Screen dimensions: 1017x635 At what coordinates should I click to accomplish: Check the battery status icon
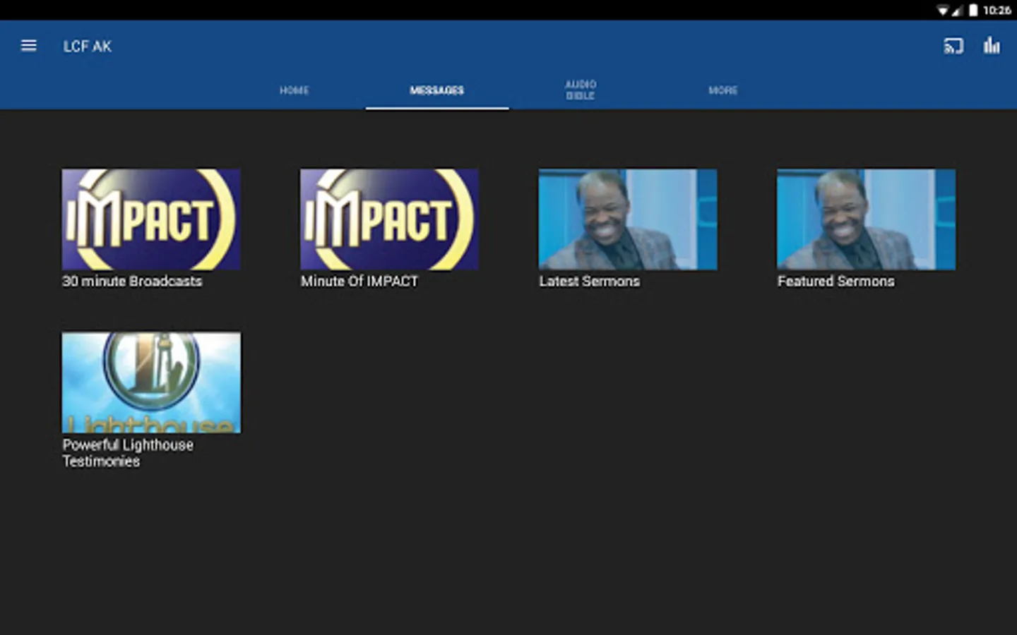click(x=973, y=10)
